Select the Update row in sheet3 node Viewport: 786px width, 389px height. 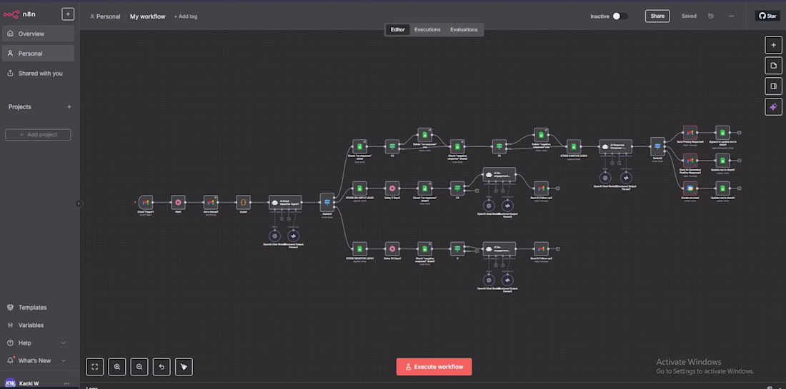(723, 188)
